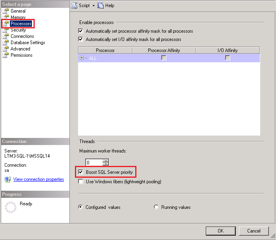276x240 pixels.
Task: Select Running values radio button
Action: point(156,207)
